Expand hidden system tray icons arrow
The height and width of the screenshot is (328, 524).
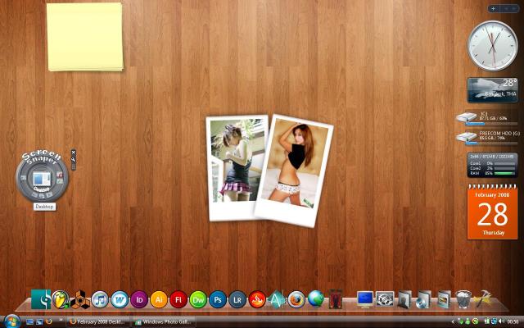[453, 322]
